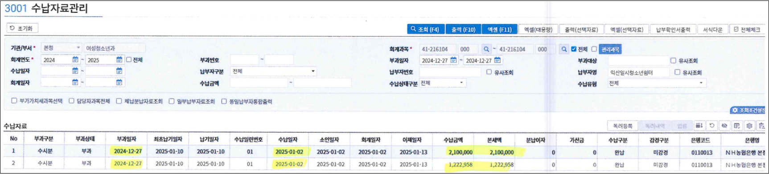Check 담당자과목전체 checkbox
Image resolution: width=769 pixels, height=174 pixels.
click(x=71, y=101)
